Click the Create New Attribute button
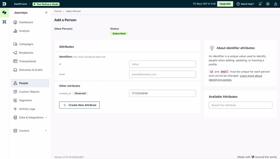This screenshot has width=280, height=159. tap(79, 105)
